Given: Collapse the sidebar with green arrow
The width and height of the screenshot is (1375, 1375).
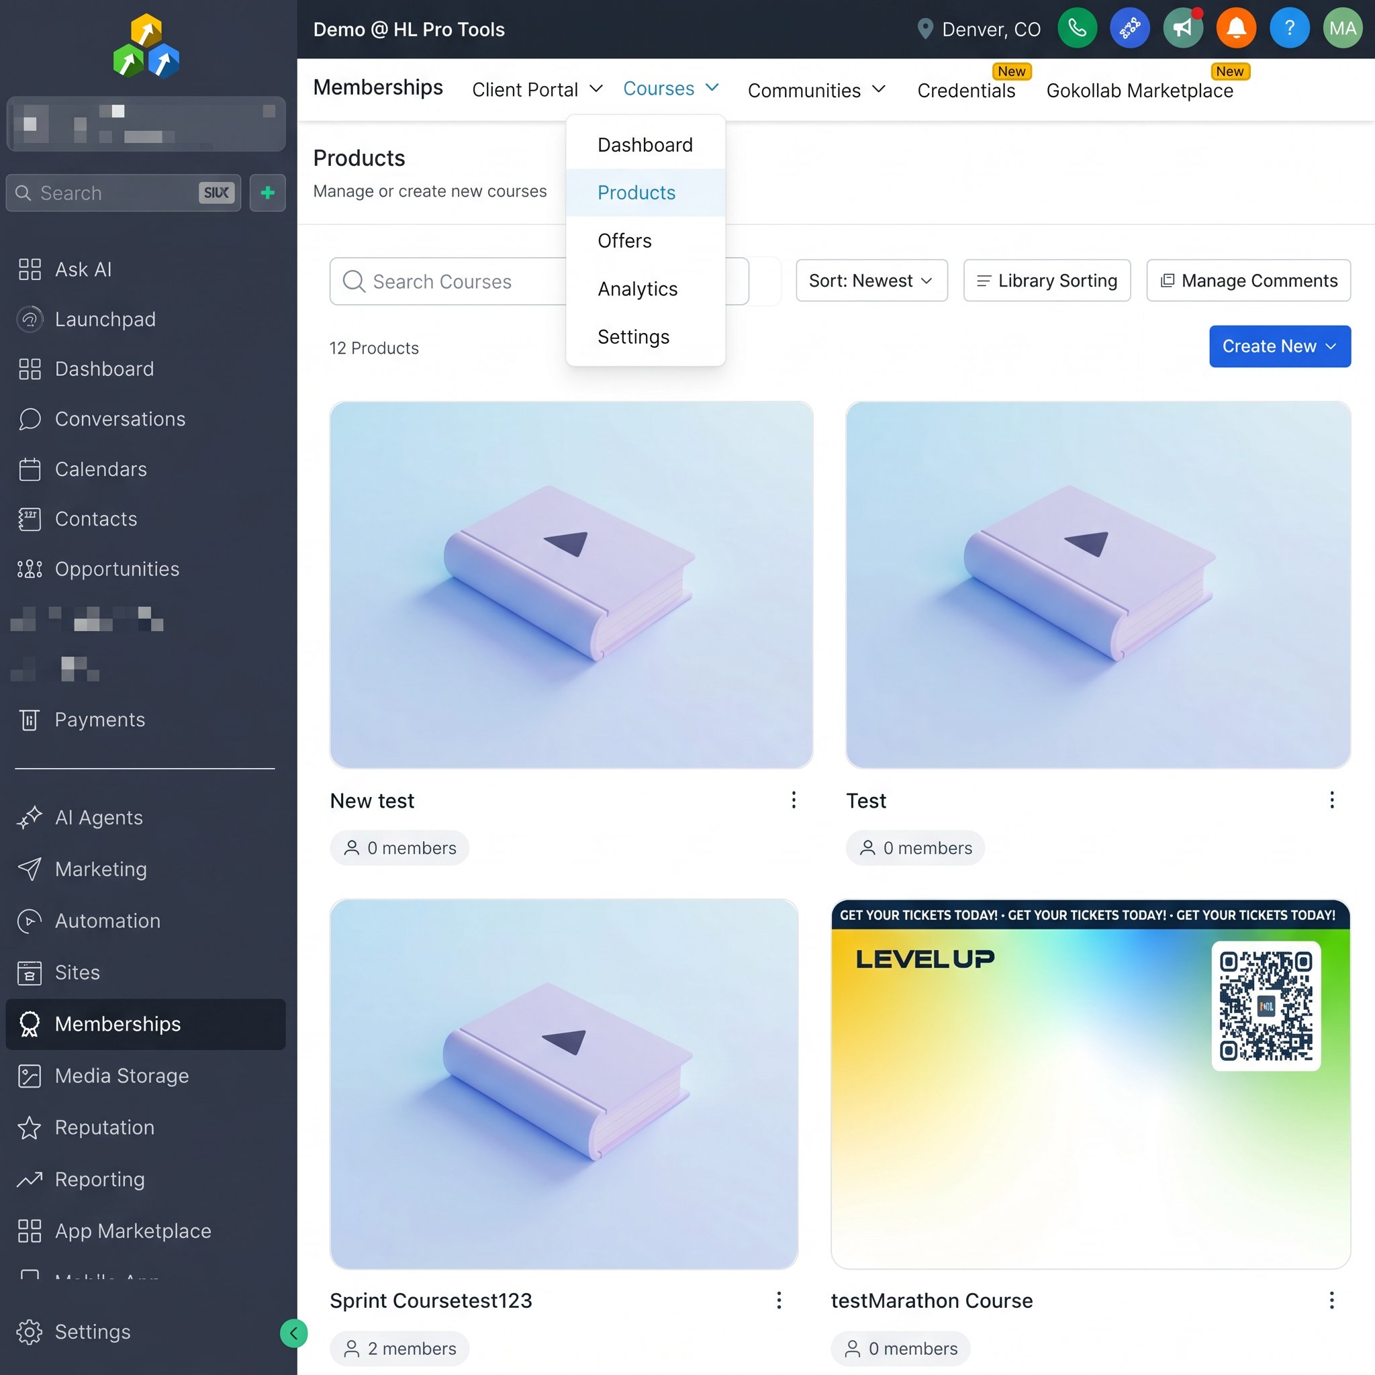Looking at the screenshot, I should pyautogui.click(x=293, y=1333).
